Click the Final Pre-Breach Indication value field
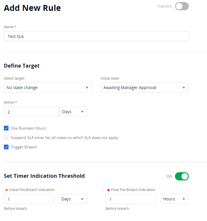This screenshot has height=221, width=207. coord(130,199)
